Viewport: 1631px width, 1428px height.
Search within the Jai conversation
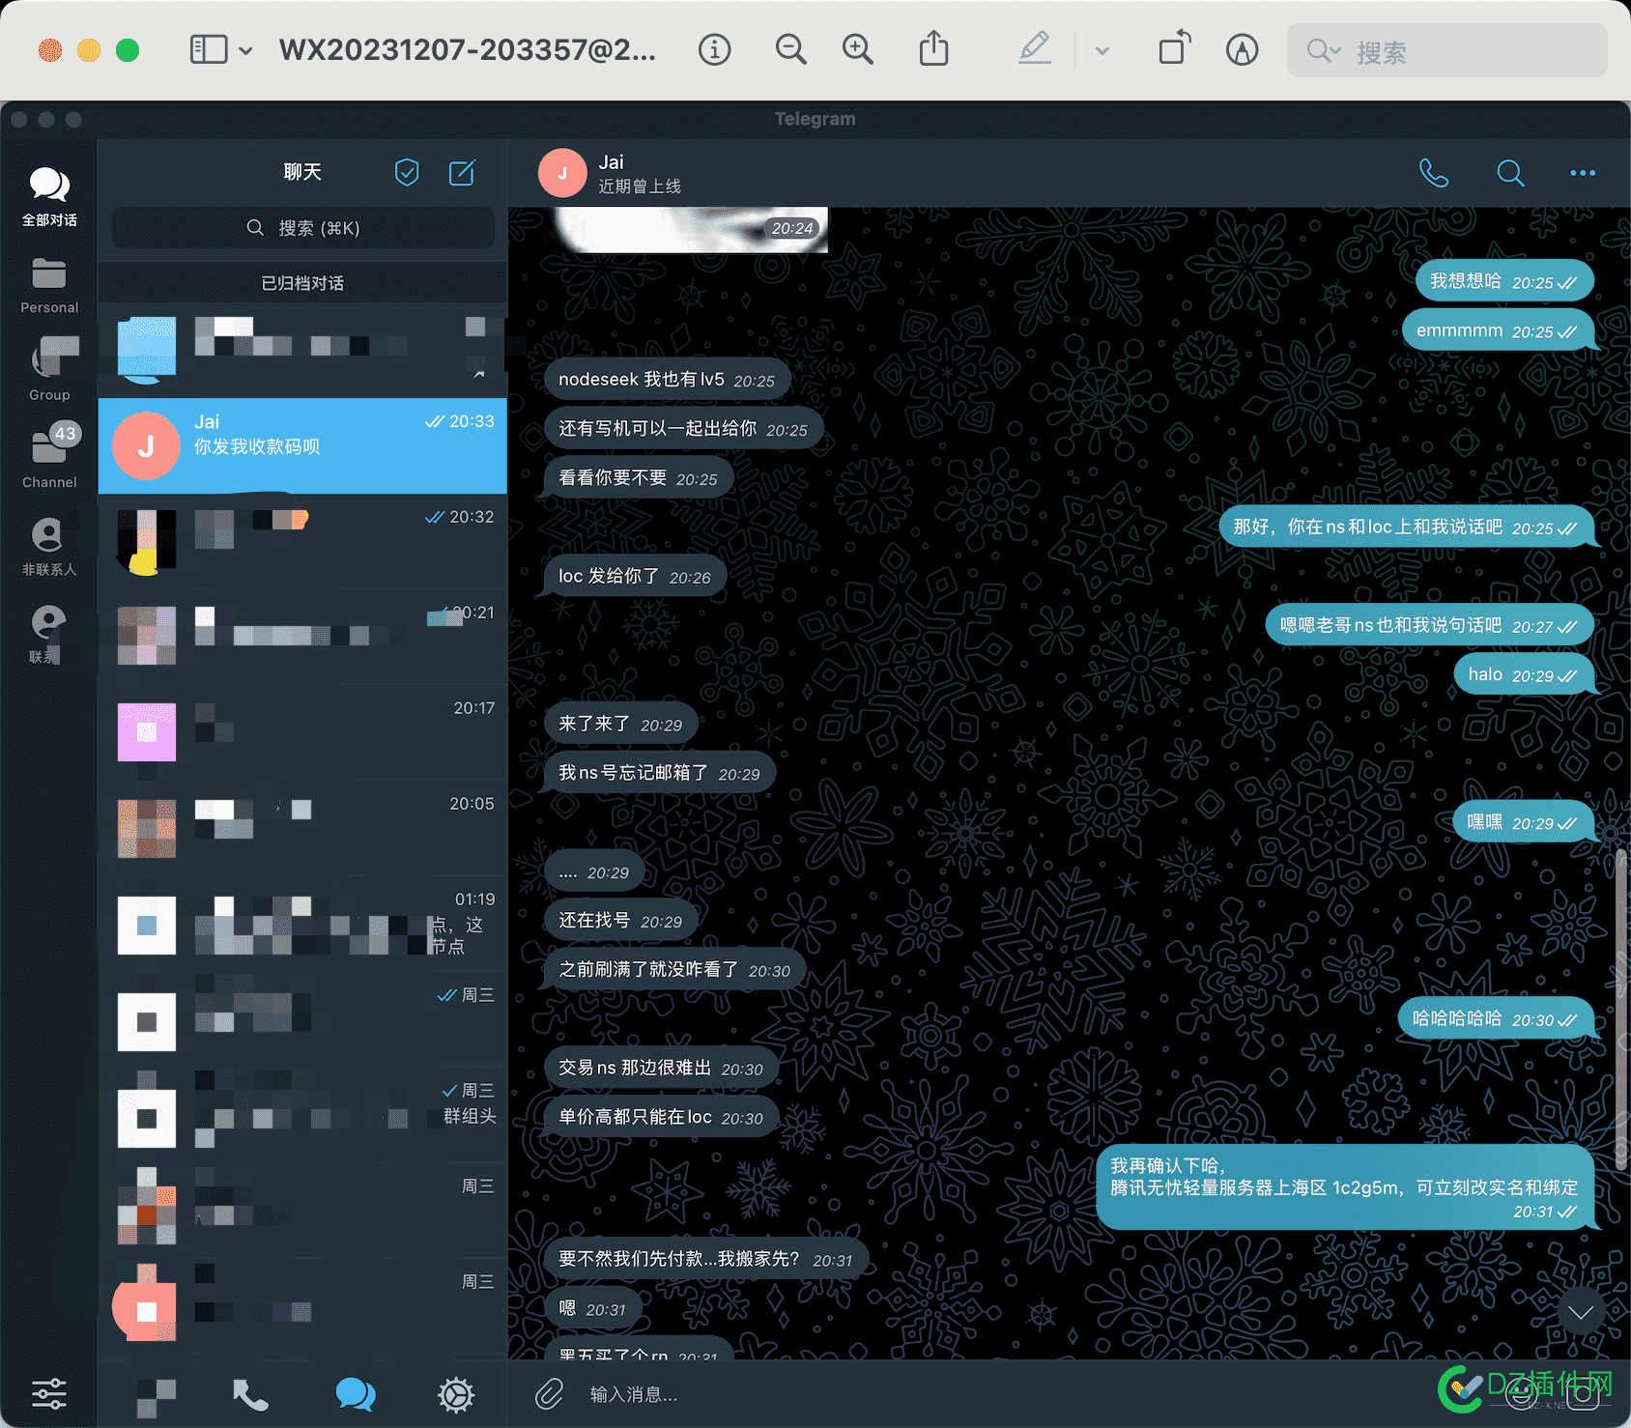1510,173
